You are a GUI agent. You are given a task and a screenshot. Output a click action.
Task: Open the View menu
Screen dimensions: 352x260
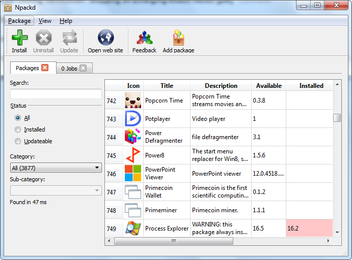click(x=45, y=21)
